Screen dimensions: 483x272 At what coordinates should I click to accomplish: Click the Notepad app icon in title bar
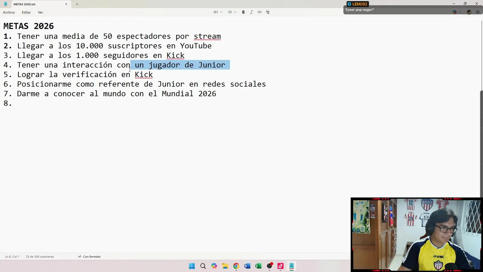(x=5, y=4)
